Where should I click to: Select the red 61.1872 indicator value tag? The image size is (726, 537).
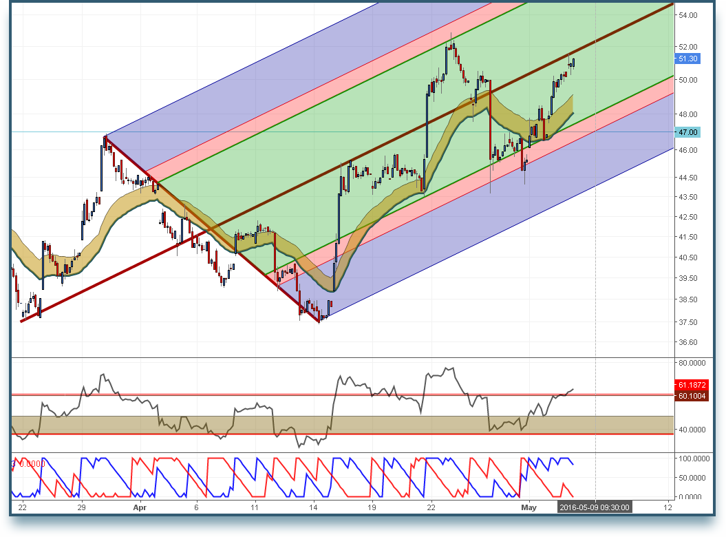point(692,385)
